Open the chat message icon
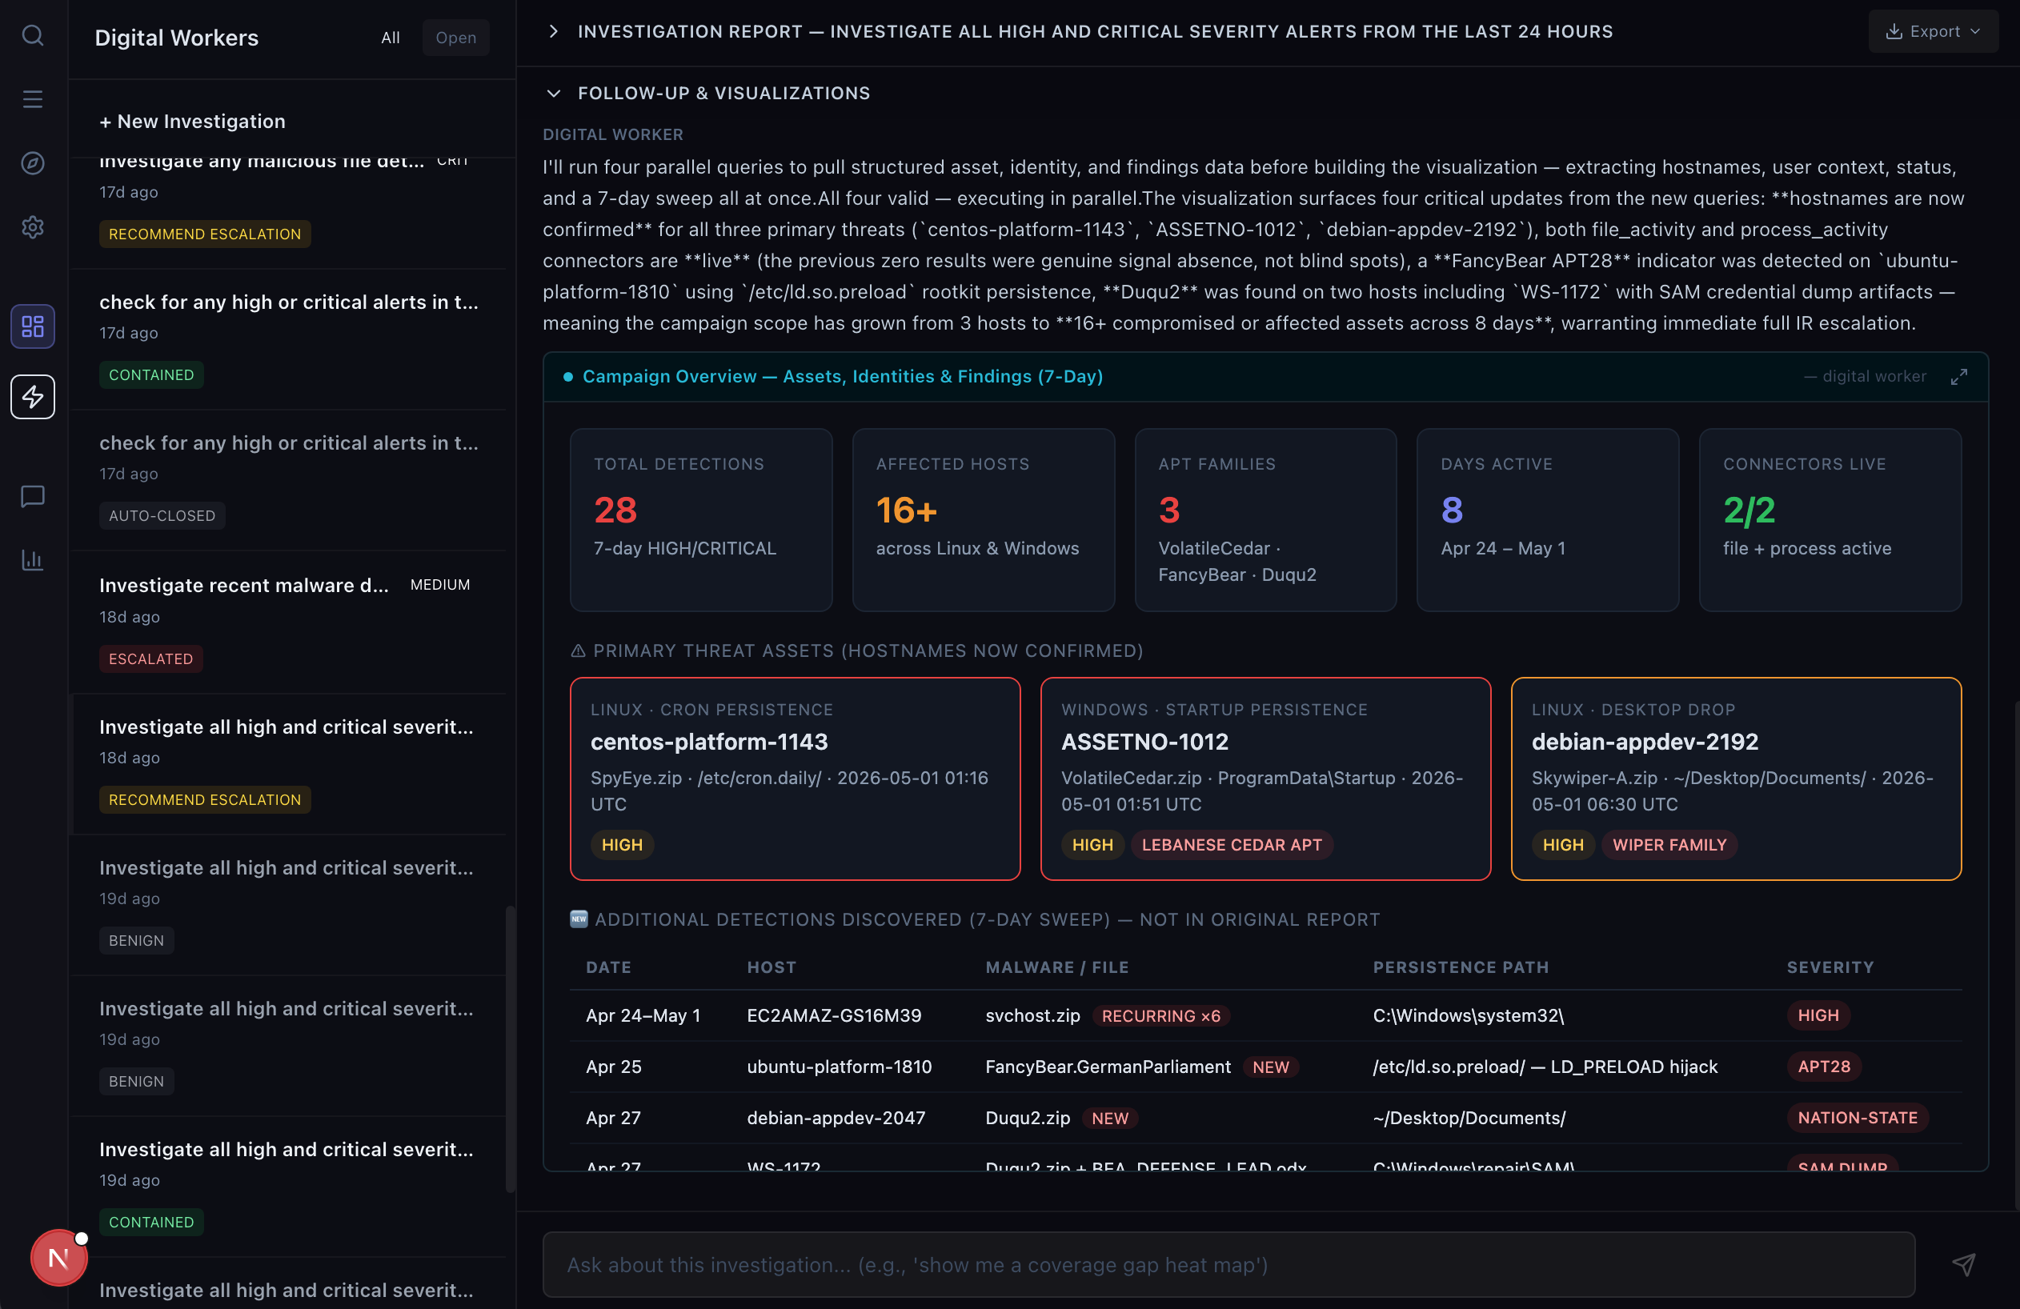2020x1309 pixels. tap(32, 496)
